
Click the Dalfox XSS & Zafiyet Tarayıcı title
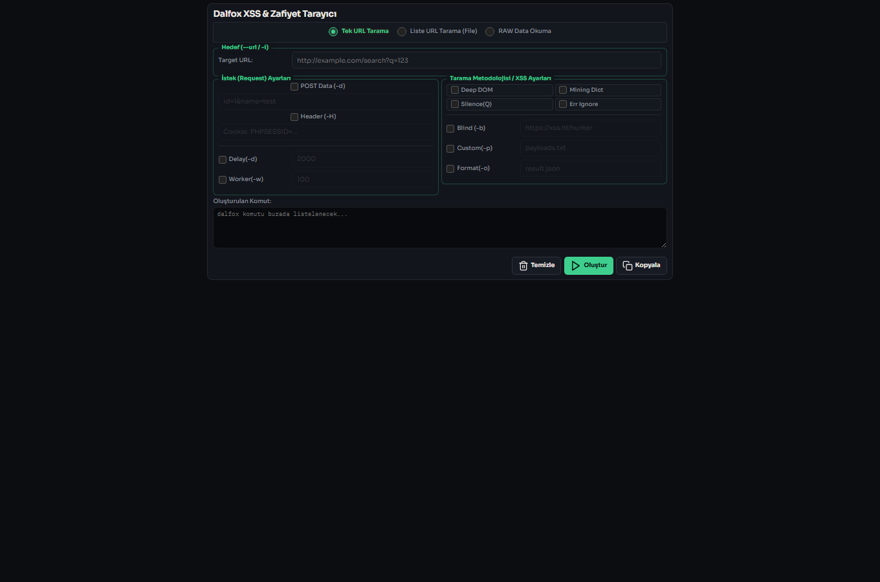point(275,14)
